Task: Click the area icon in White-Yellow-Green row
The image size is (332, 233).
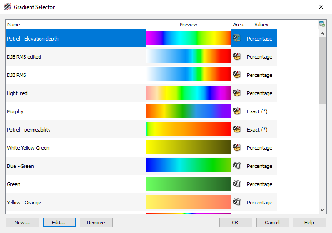Action: [236, 148]
